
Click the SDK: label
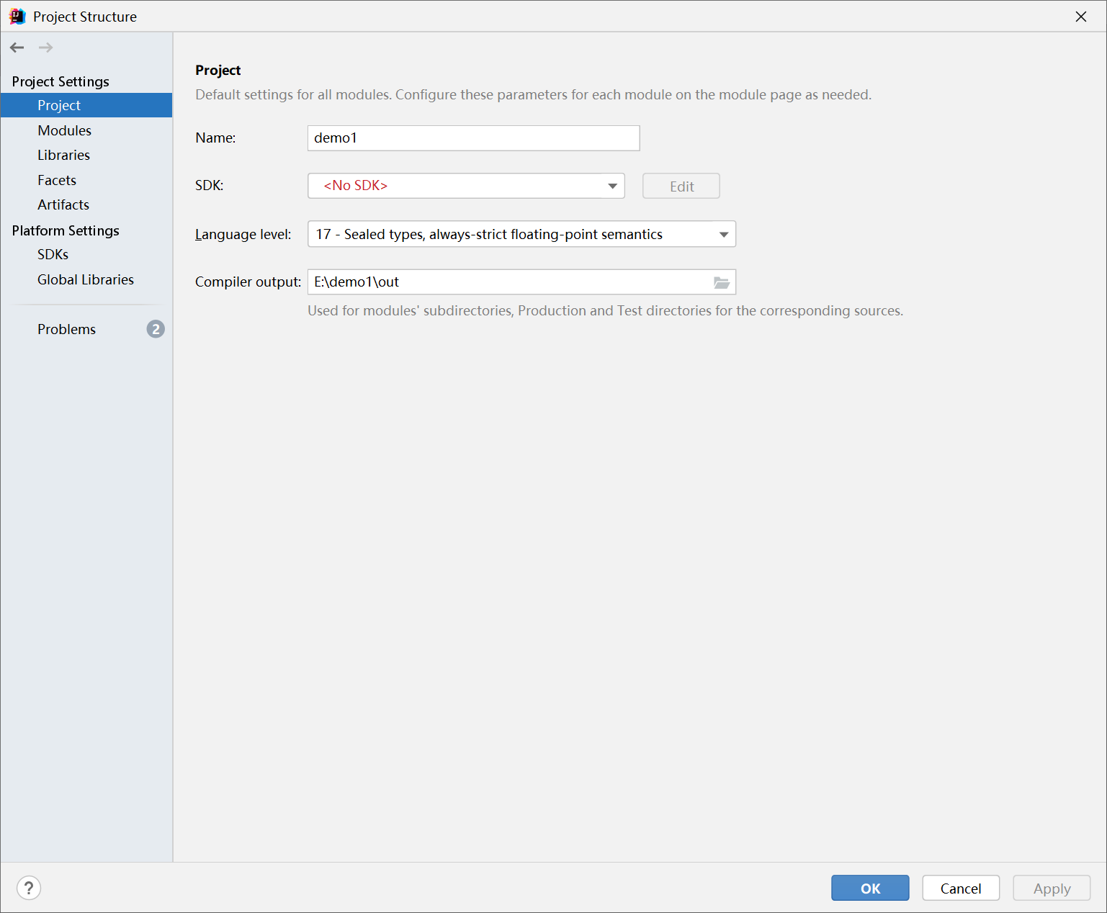pos(210,186)
